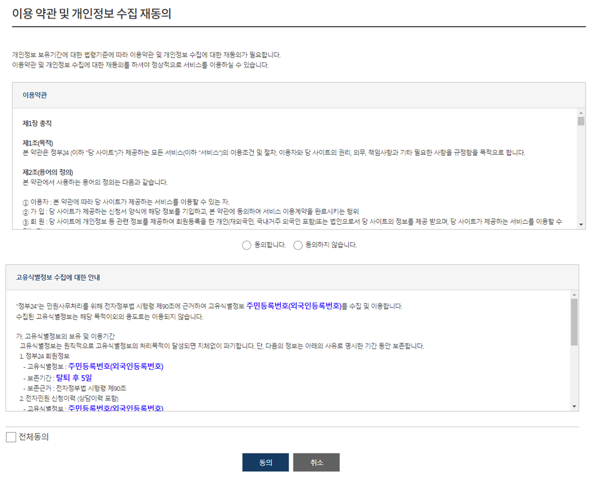The height and width of the screenshot is (480, 603).
Task: Click the page title 이용 약관 및 개인정보 수집 재동의
Action: pos(91,14)
